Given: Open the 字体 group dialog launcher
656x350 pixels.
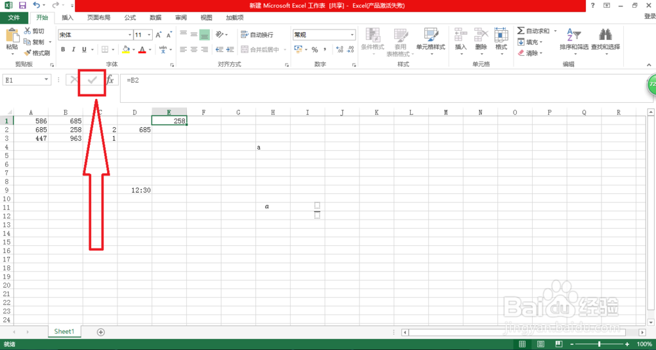Looking at the screenshot, I should pos(171,65).
